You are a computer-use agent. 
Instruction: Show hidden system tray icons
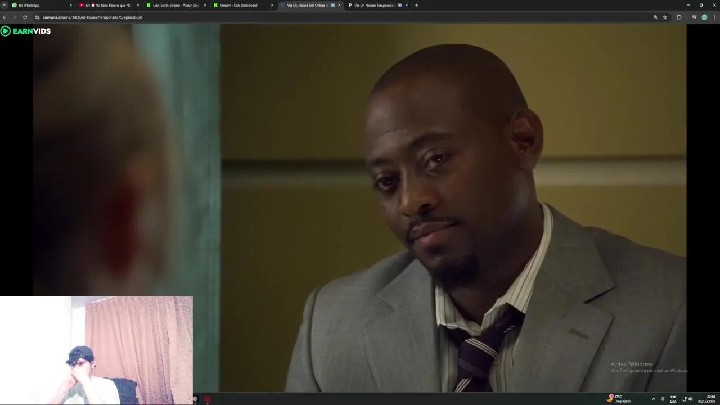tap(653, 399)
